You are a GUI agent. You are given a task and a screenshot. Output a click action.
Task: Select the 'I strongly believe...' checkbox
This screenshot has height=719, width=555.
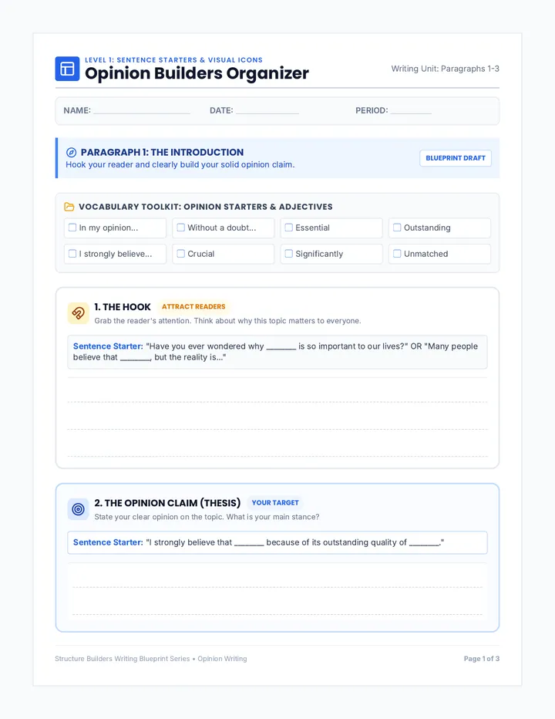click(x=72, y=254)
